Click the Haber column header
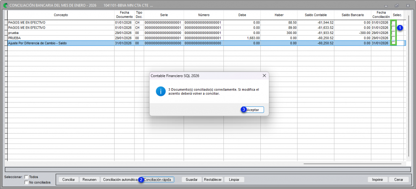The width and height of the screenshot is (416, 189). [x=279, y=15]
